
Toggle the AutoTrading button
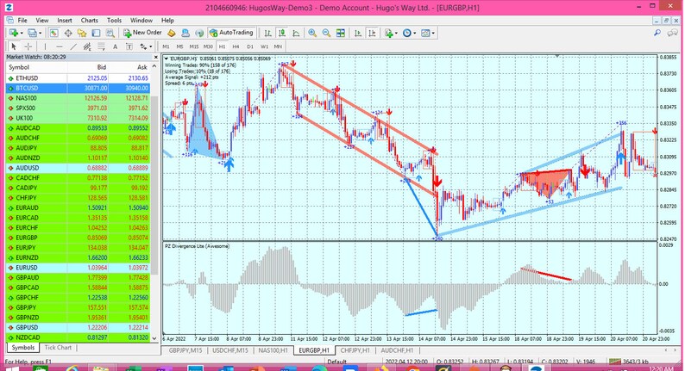click(x=231, y=33)
